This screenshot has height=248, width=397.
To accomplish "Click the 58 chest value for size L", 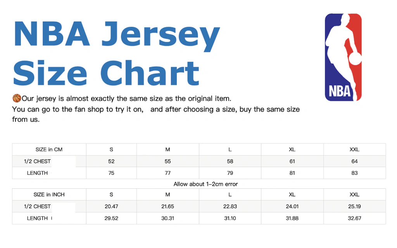I will point(230,162).
